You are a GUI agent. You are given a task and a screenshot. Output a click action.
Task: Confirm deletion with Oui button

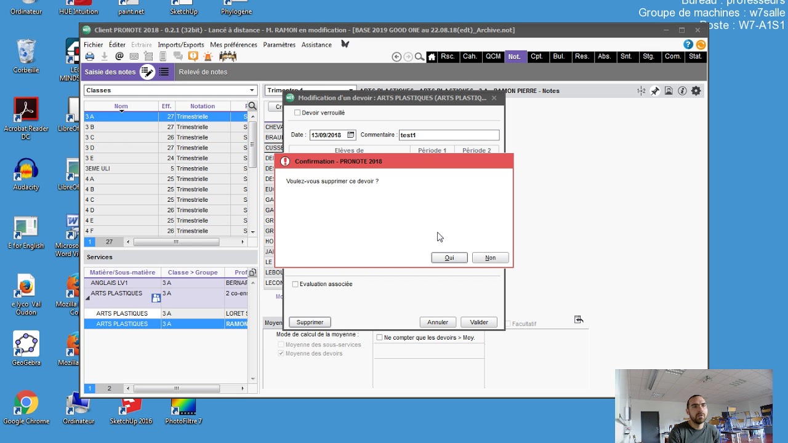point(449,258)
